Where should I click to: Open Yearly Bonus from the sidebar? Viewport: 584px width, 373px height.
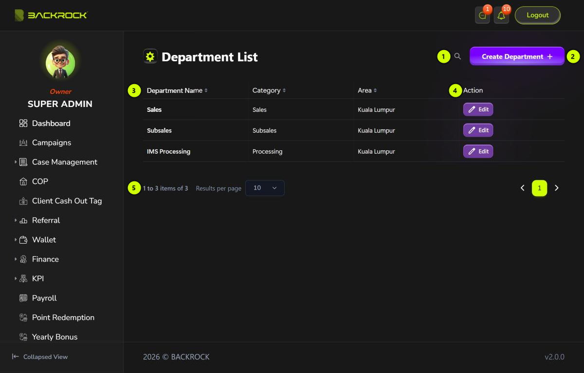click(55, 337)
